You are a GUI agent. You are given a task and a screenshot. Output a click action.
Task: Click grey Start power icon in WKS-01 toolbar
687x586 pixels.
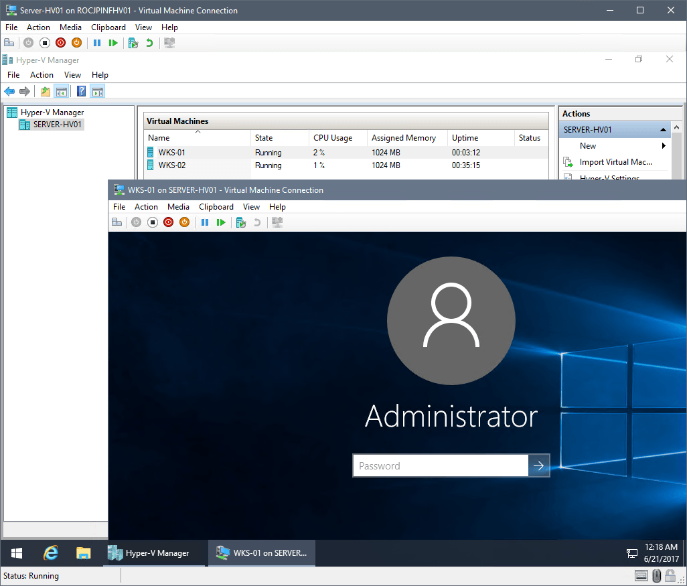pos(136,222)
